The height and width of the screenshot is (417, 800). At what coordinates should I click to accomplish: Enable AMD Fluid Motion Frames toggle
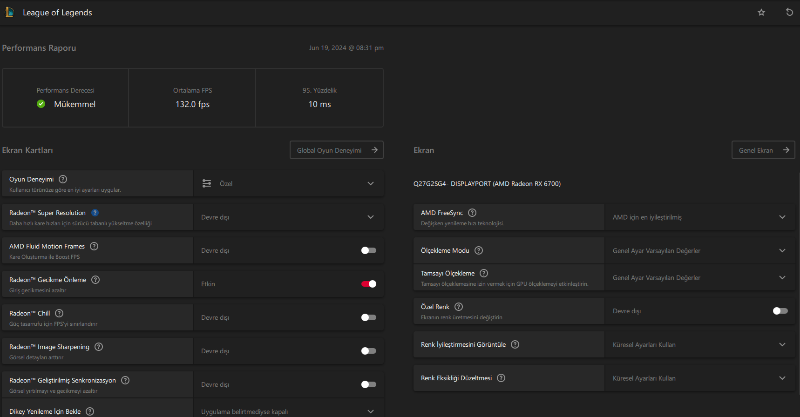click(368, 250)
